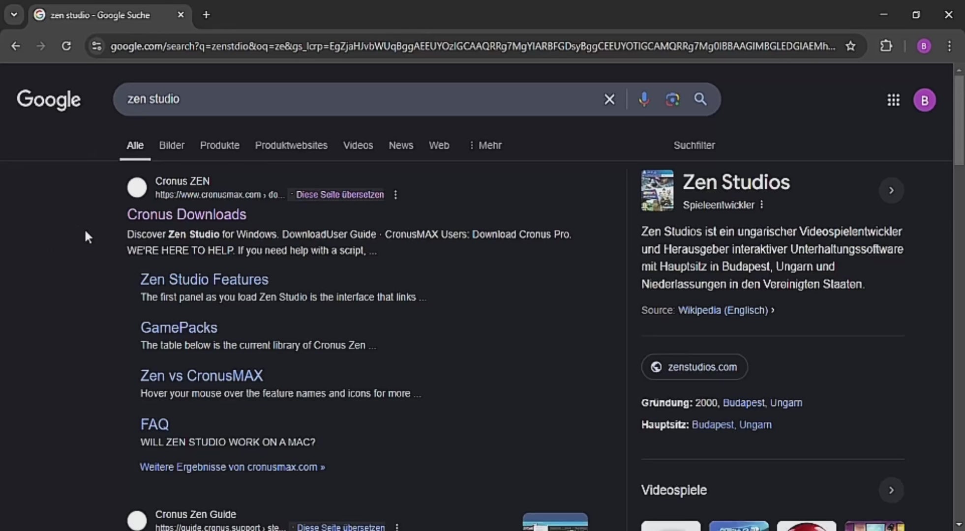Open options next to Spieleentwickler
The width and height of the screenshot is (965, 531).
761,205
